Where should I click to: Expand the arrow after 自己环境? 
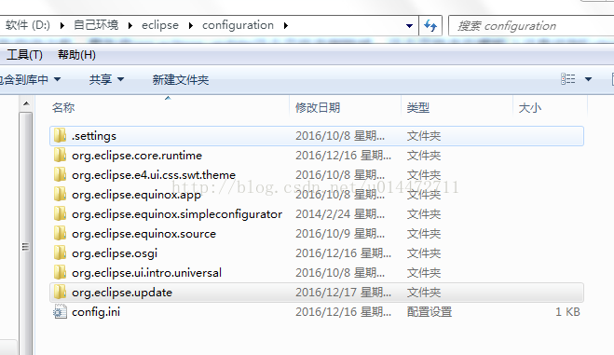coord(130,26)
